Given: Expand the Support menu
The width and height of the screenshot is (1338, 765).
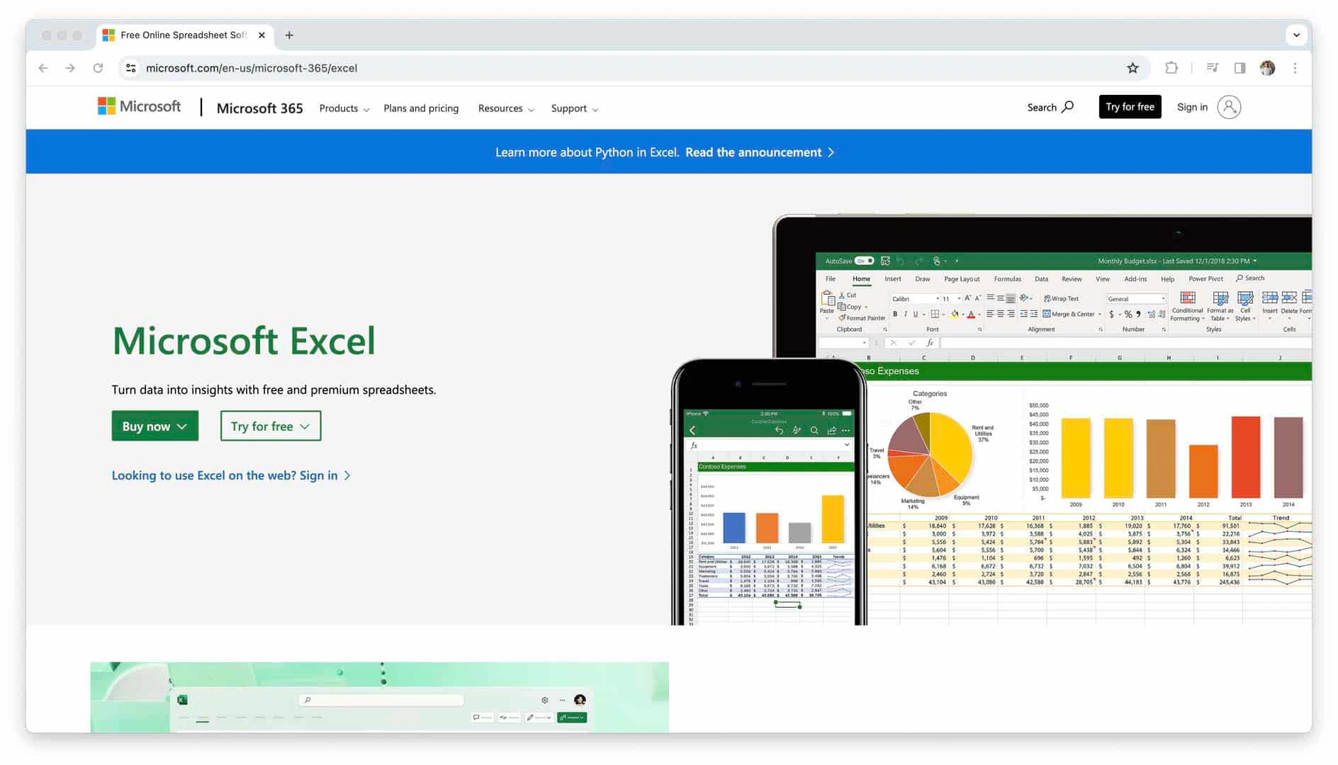Looking at the screenshot, I should 574,108.
